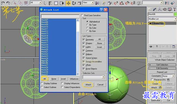Click the Mesh06 object color swatch
The height and width of the screenshot is (104, 177).
pyautogui.click(x=175, y=14)
